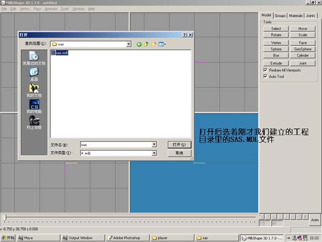
Task: Click the green back arrow icon
Action: (139, 44)
